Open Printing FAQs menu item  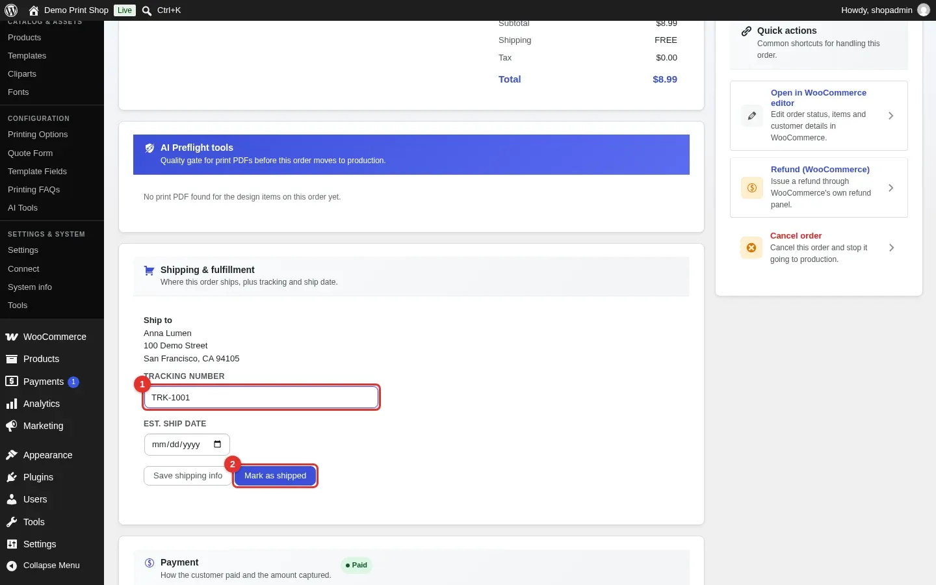[34, 190]
